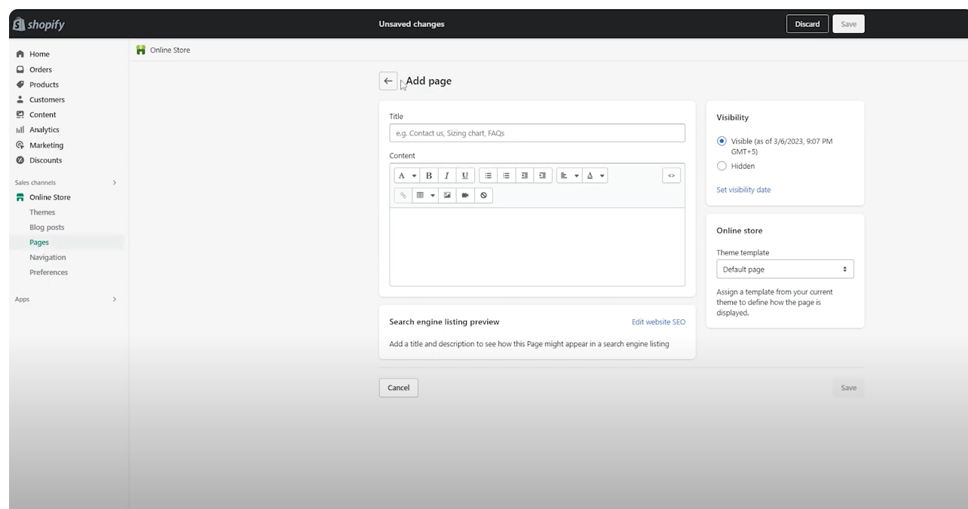Toggle bold formatting in content editor

(x=429, y=175)
